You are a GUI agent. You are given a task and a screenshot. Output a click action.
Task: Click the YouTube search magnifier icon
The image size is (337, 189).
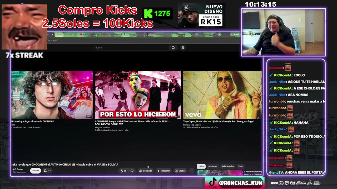[173, 48]
